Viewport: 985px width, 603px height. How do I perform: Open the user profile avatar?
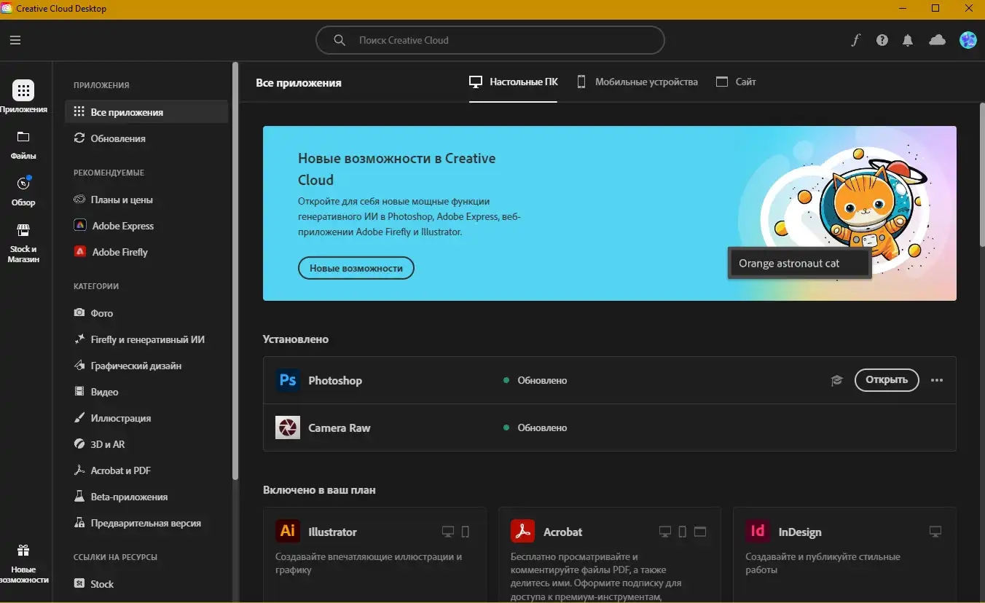click(968, 40)
